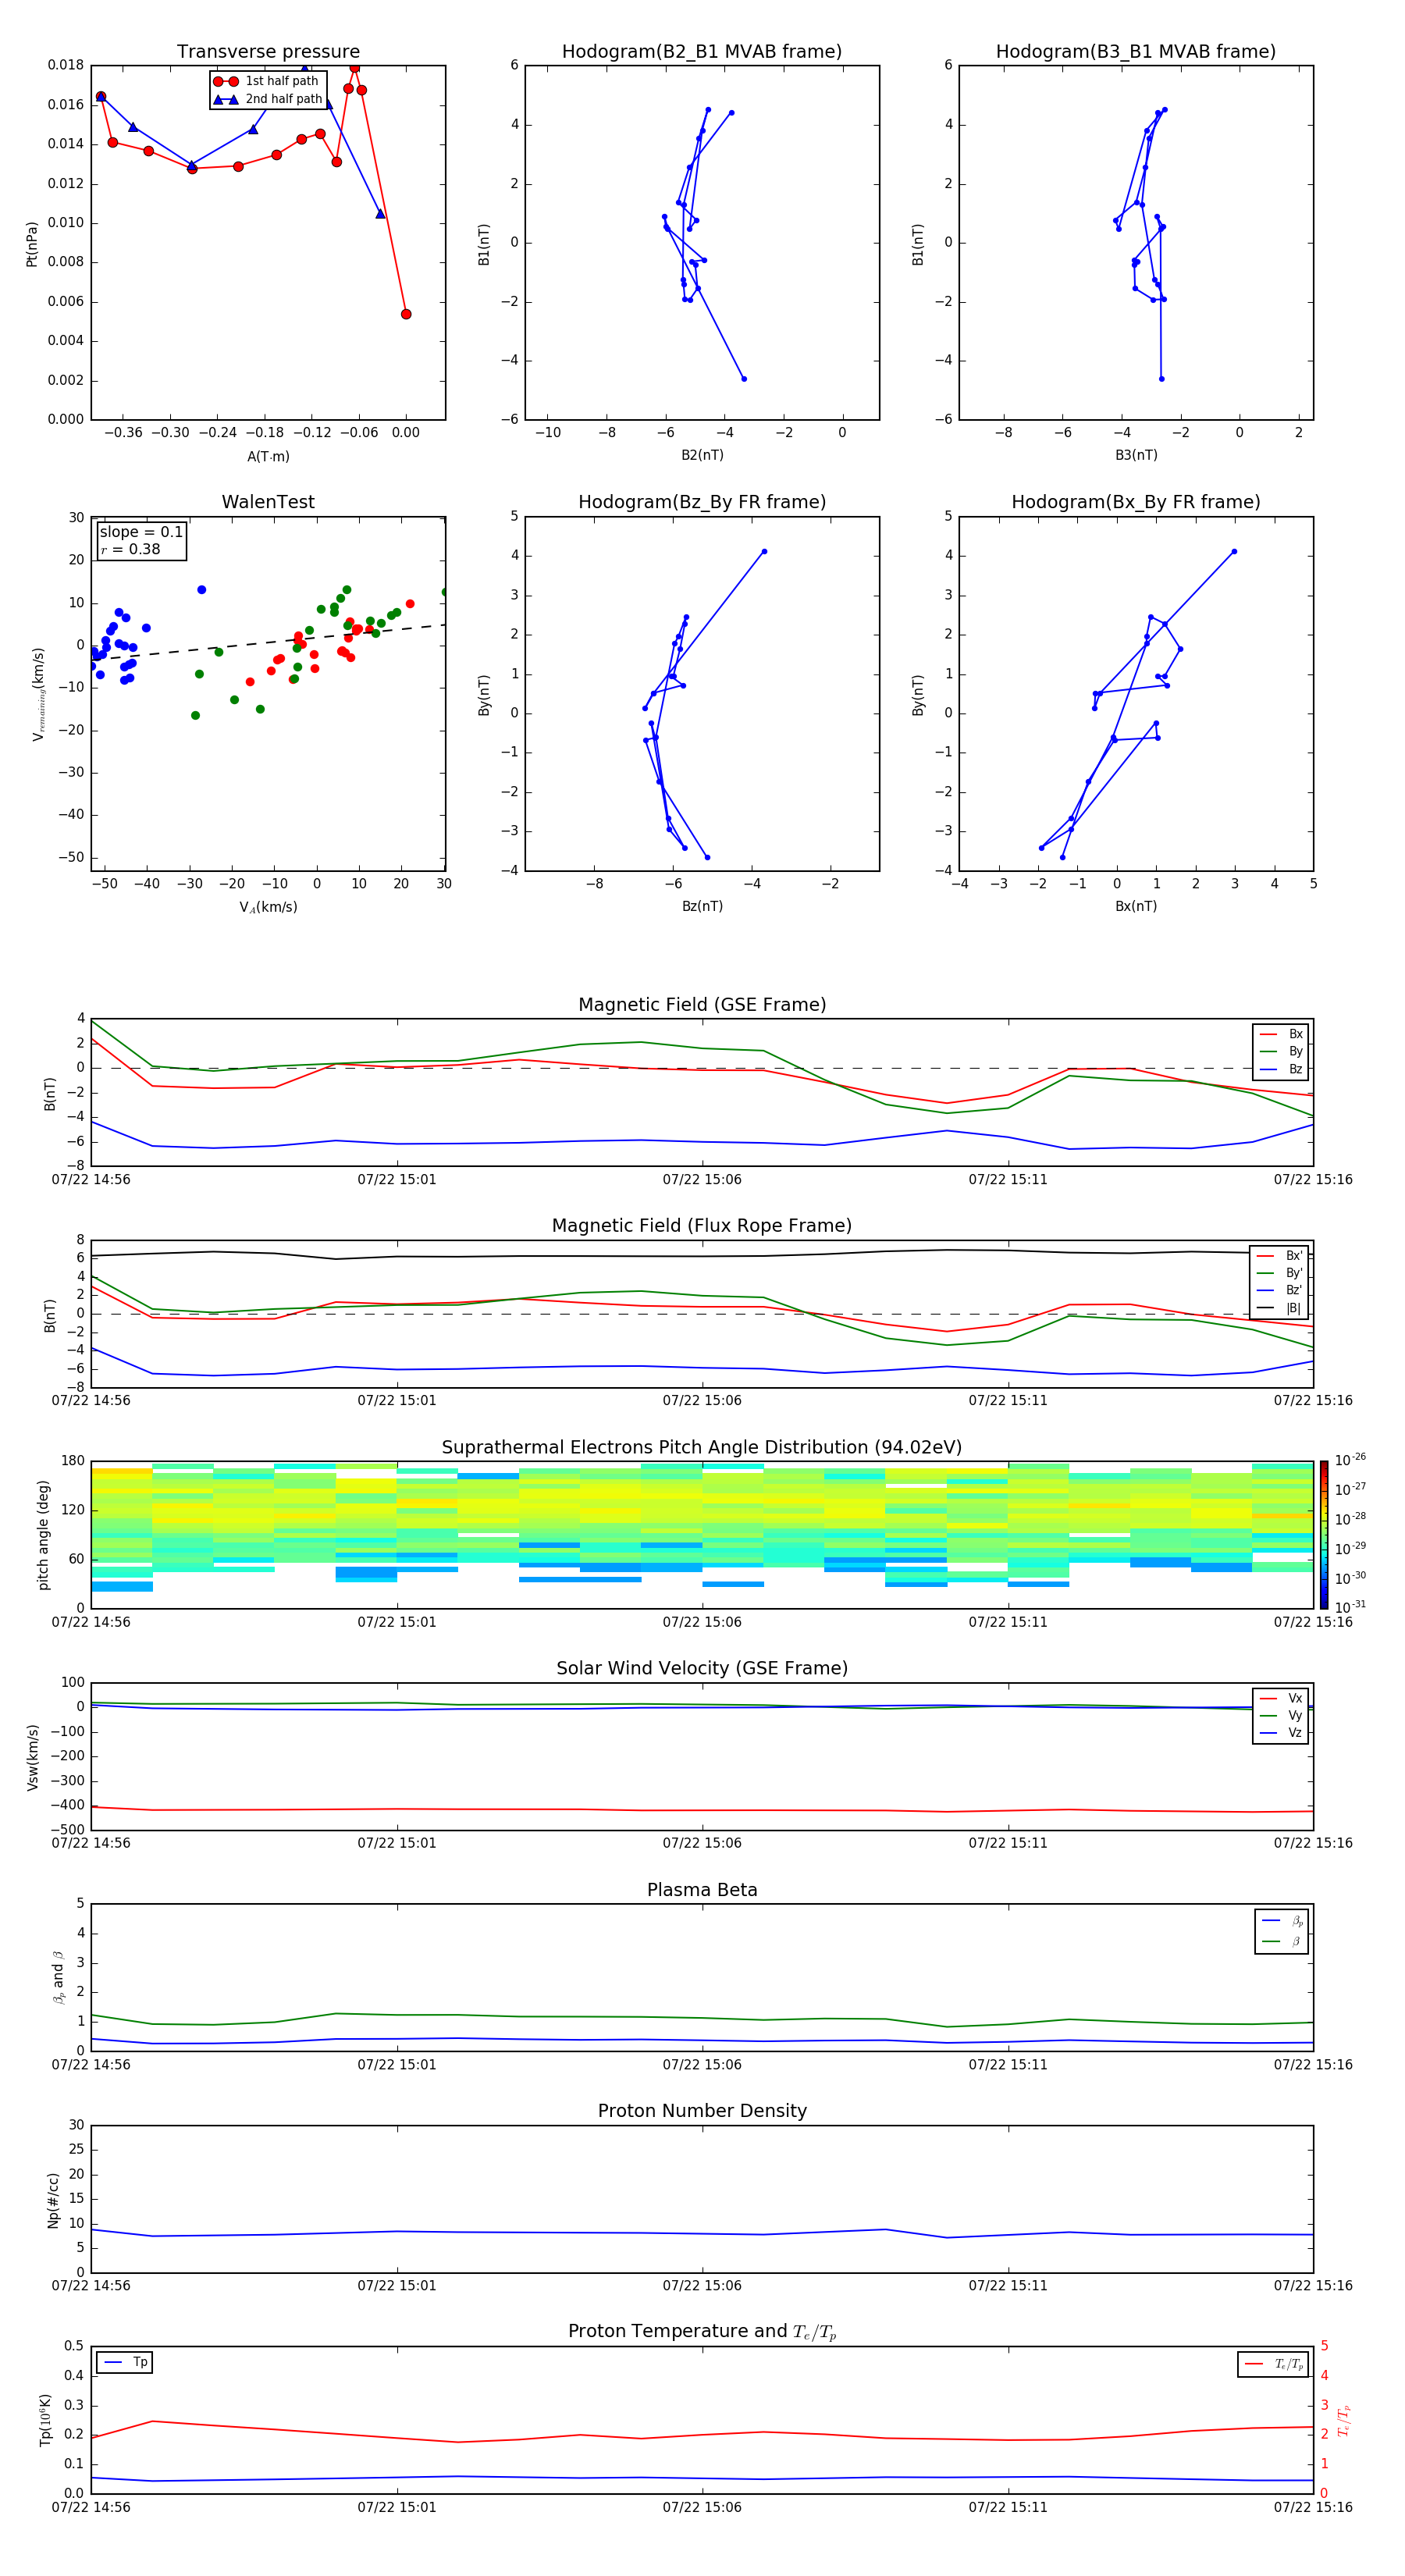
Task: Click the Vz legend entry in Solar Wind plot
Action: (1281, 1733)
